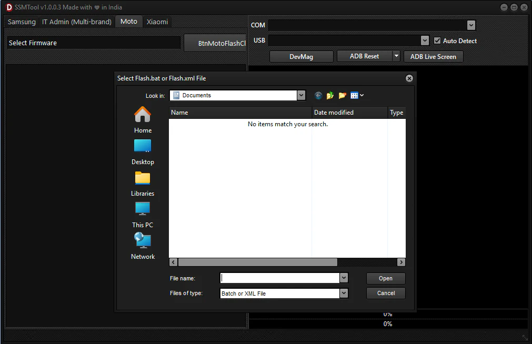The width and height of the screenshot is (532, 344).
Task: Toggle the Auto Detect checkbox
Action: click(x=437, y=41)
